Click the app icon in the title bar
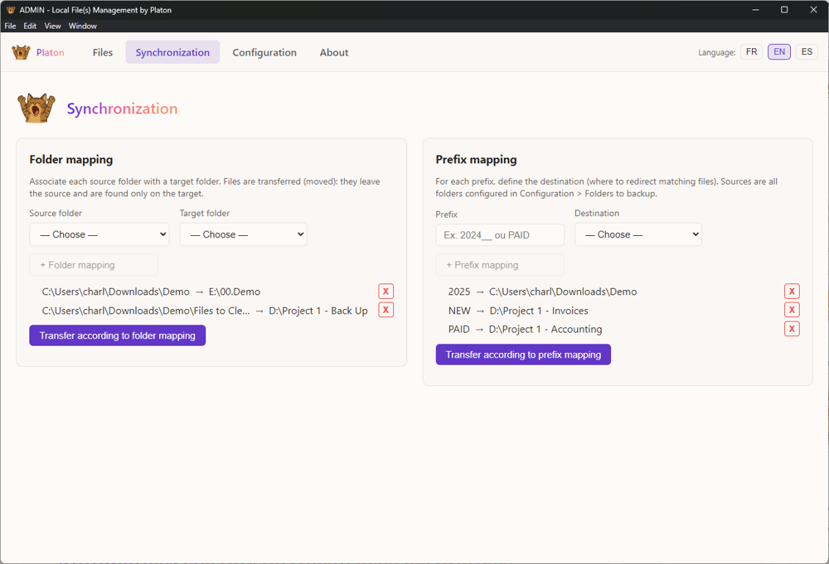 pyautogui.click(x=10, y=10)
